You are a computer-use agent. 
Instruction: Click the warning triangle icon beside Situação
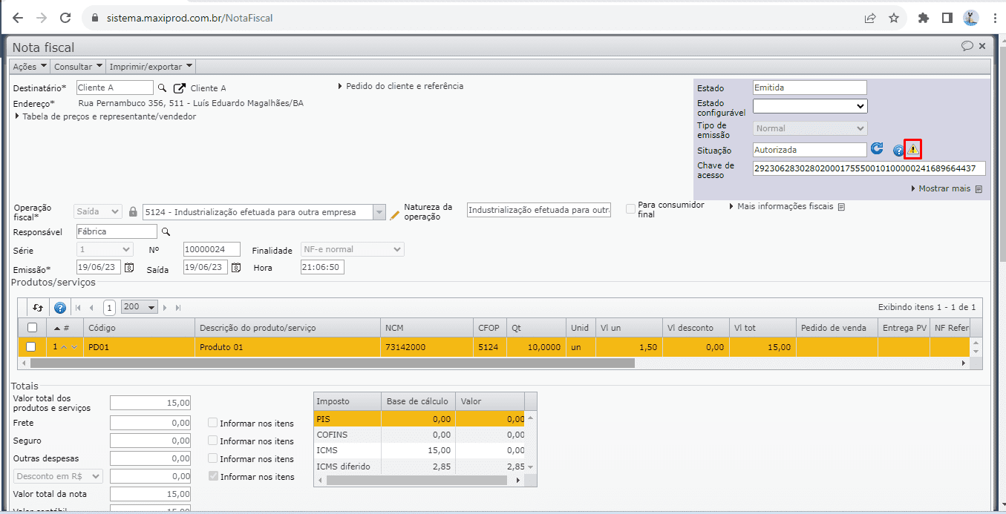tap(913, 149)
